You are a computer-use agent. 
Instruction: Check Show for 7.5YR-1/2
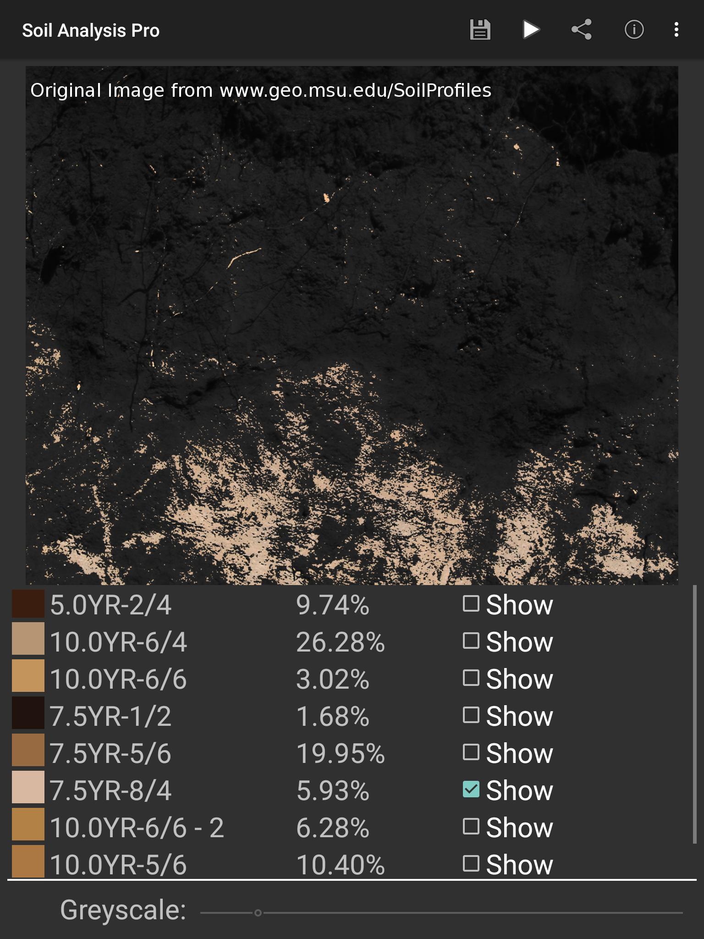coord(471,715)
